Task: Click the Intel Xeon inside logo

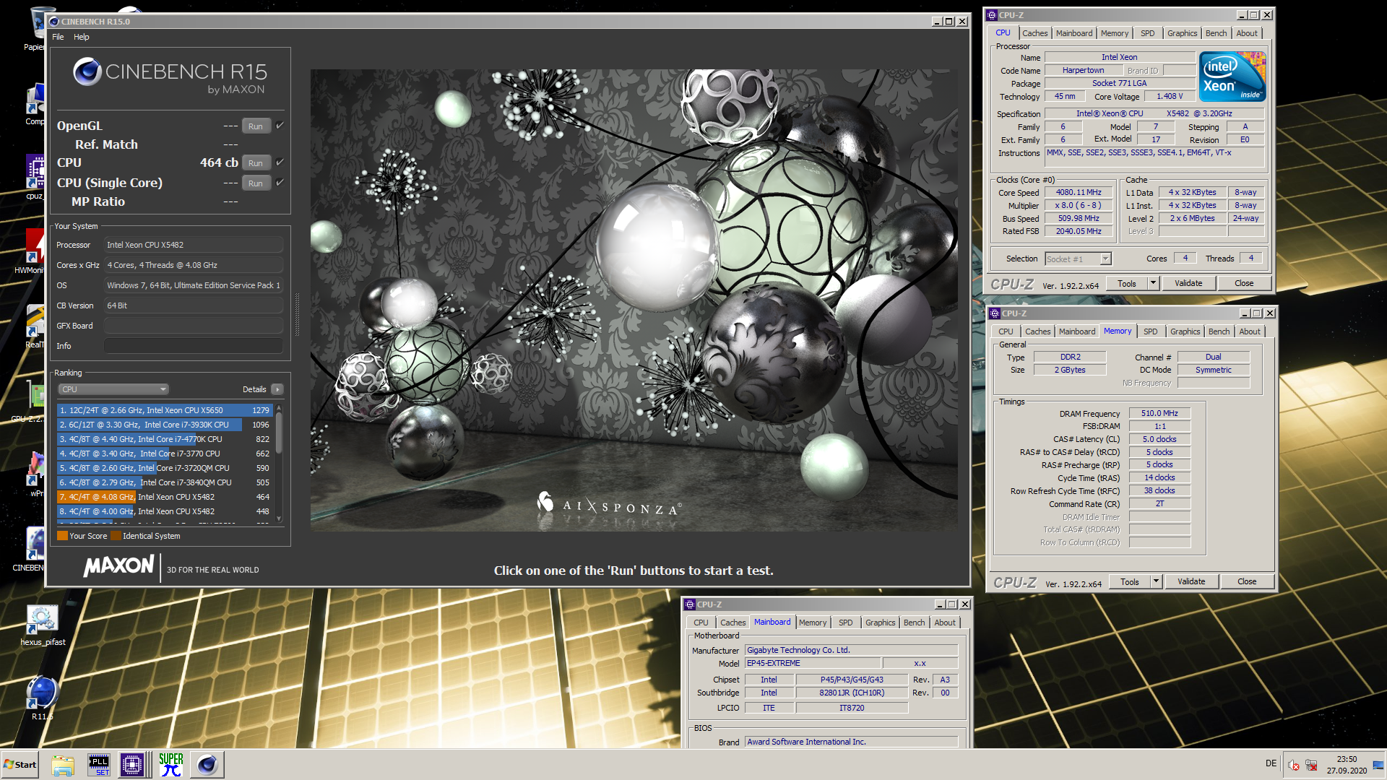Action: pyautogui.click(x=1232, y=76)
